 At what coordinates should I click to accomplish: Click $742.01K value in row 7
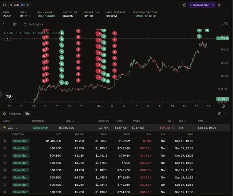(x=124, y=185)
